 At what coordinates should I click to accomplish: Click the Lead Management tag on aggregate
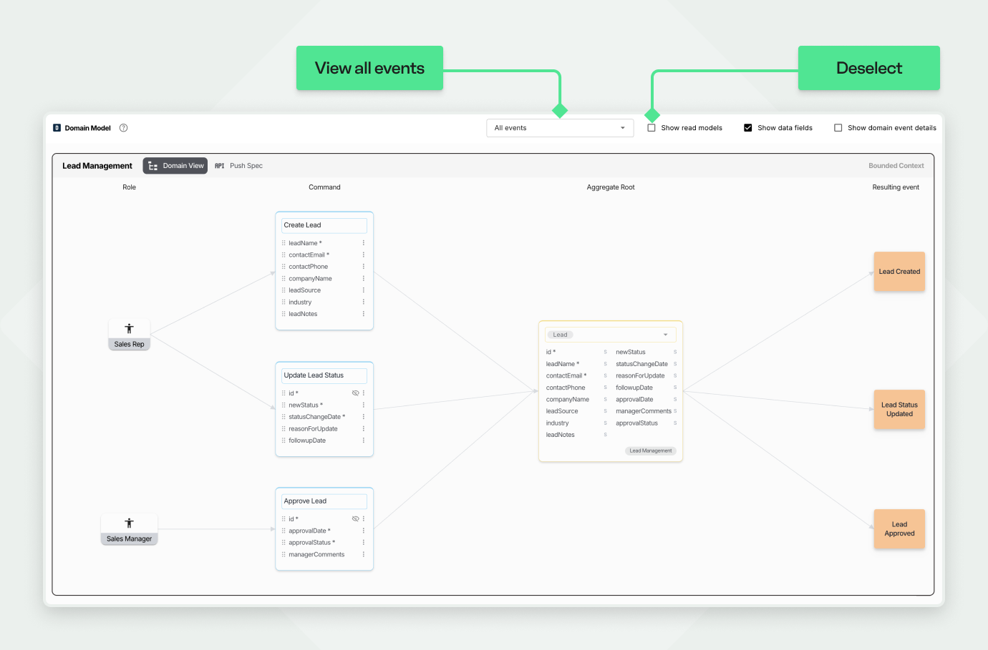[651, 451]
